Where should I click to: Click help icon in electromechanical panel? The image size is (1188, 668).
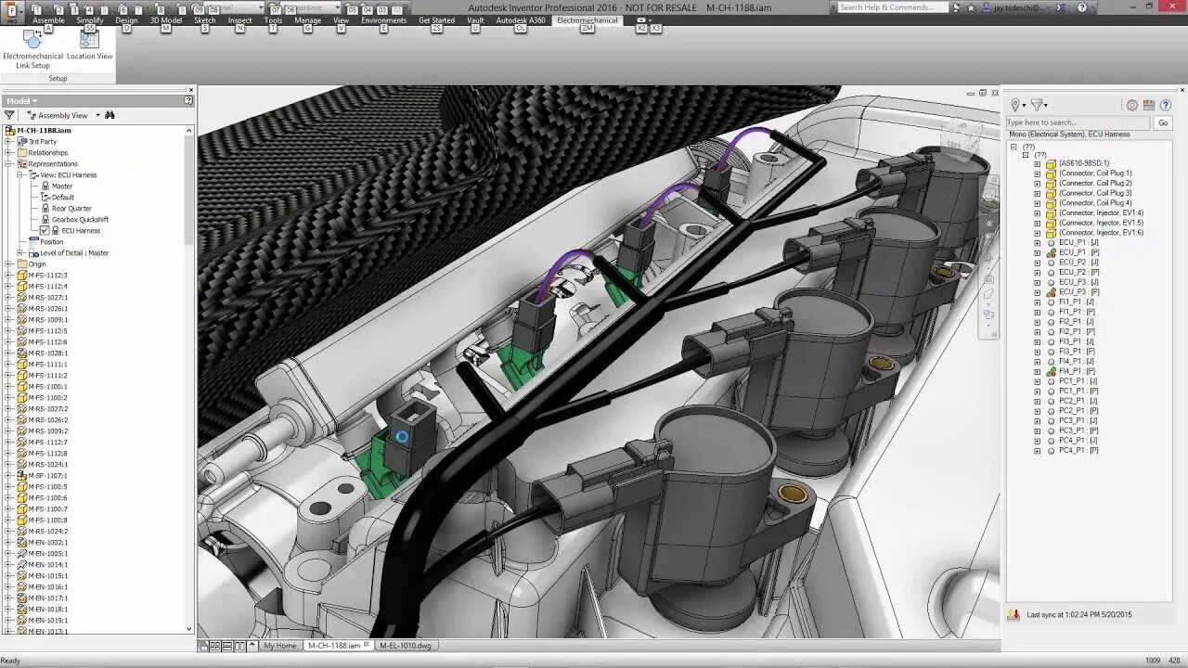pos(1166,105)
